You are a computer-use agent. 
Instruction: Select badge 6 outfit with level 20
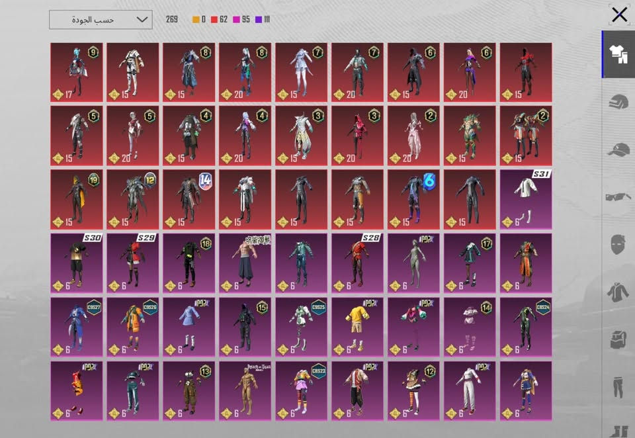pos(470,72)
